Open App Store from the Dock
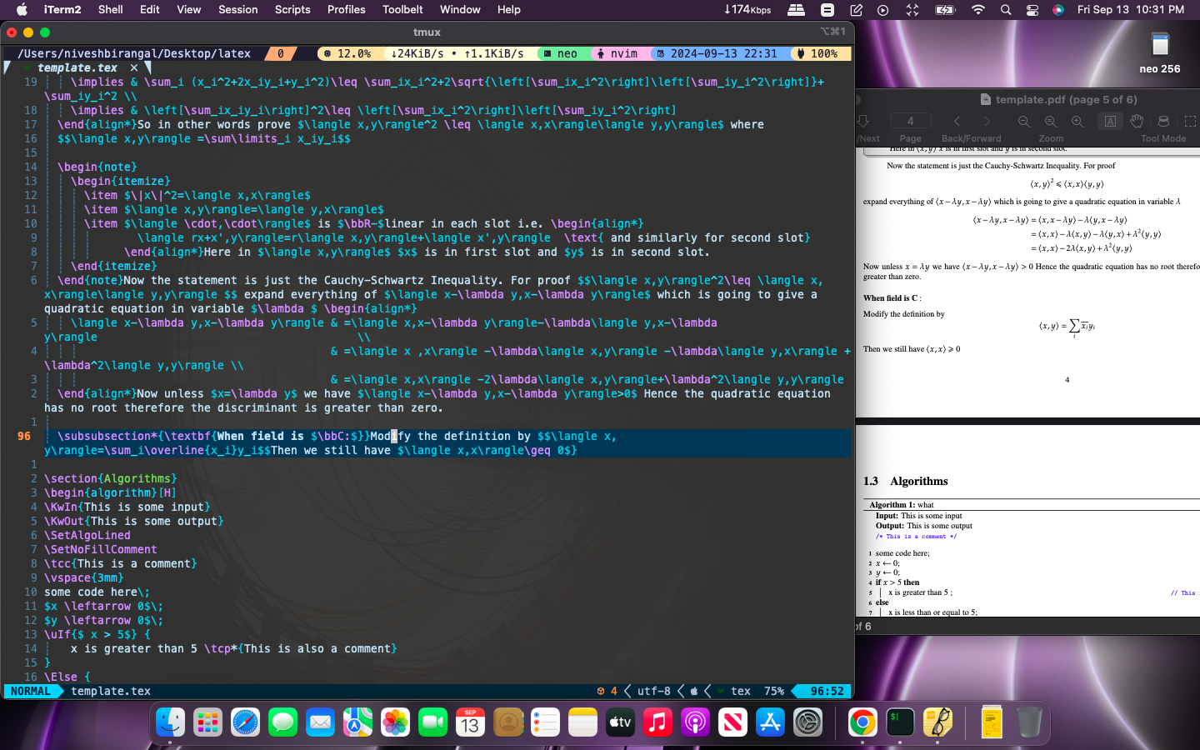Image resolution: width=1200 pixels, height=750 pixels. pos(770,722)
